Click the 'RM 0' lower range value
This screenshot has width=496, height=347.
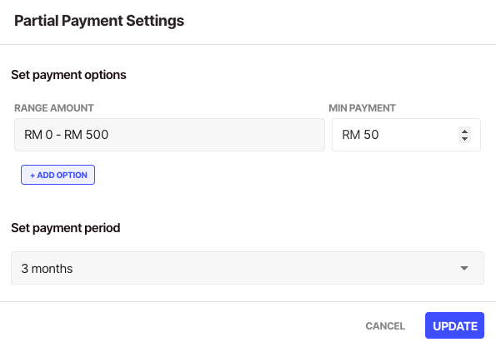38,135
